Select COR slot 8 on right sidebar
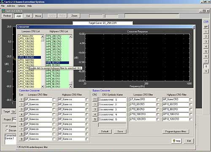Viewport: 211px width, 152px height. click(206, 66)
